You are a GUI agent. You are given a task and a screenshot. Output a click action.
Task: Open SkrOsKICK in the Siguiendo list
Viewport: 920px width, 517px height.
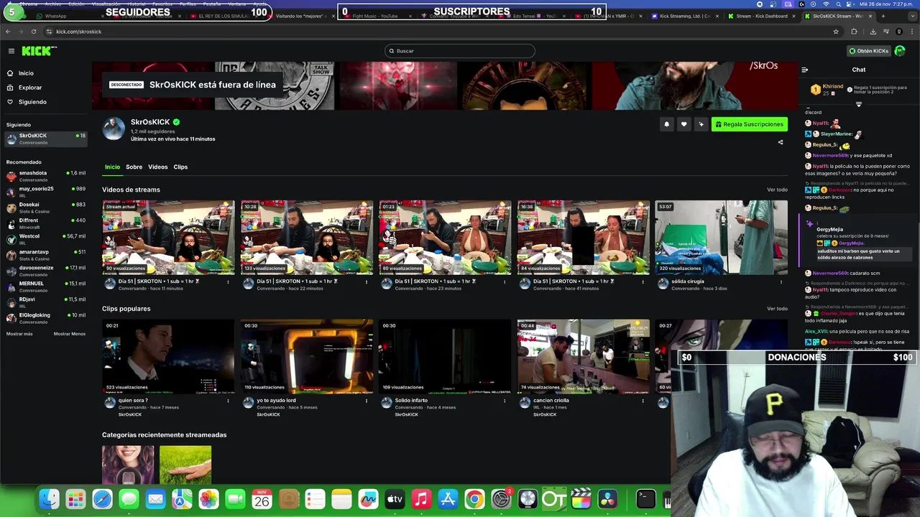click(46, 139)
